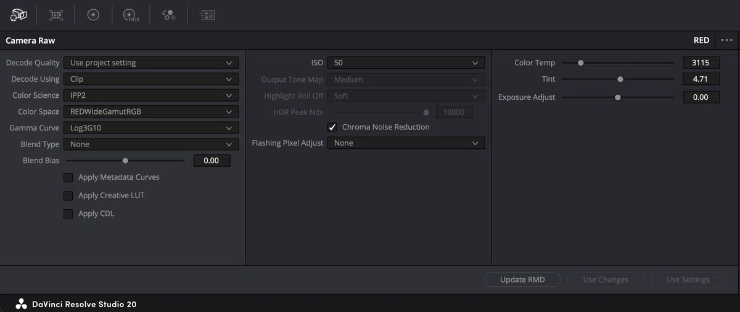Open the RGB Mixer palette icon
The height and width of the screenshot is (312, 740).
168,15
